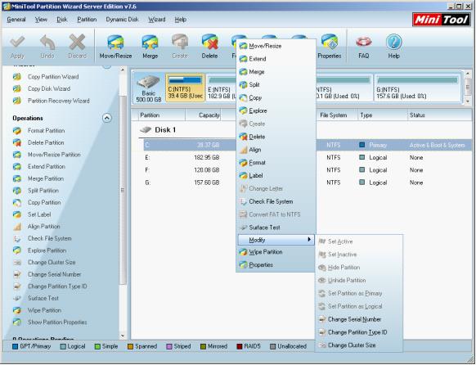The height and width of the screenshot is (365, 476).
Task: Collapse the Operations section chevron
Action: click(x=107, y=118)
